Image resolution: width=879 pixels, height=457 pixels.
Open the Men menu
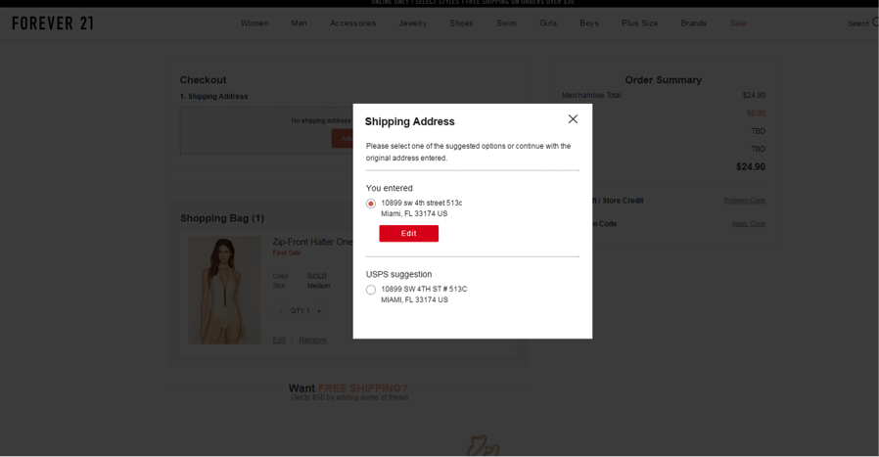299,23
